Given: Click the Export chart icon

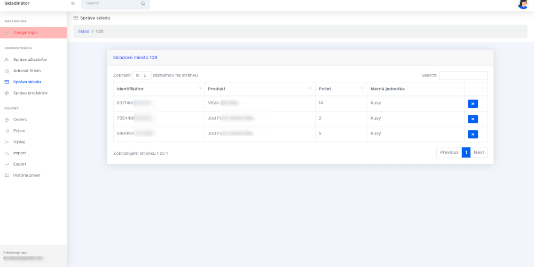Looking at the screenshot, I should coord(6,164).
